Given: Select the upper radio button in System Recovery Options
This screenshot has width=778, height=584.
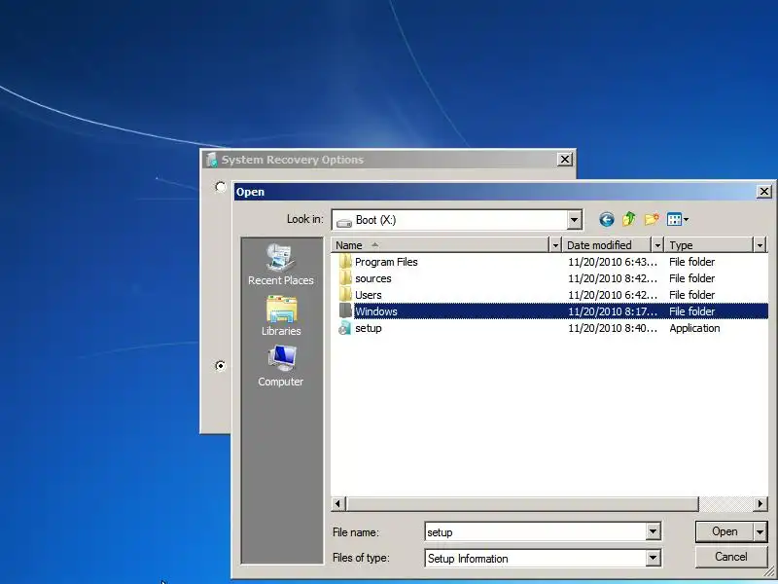Looking at the screenshot, I should pyautogui.click(x=221, y=187).
